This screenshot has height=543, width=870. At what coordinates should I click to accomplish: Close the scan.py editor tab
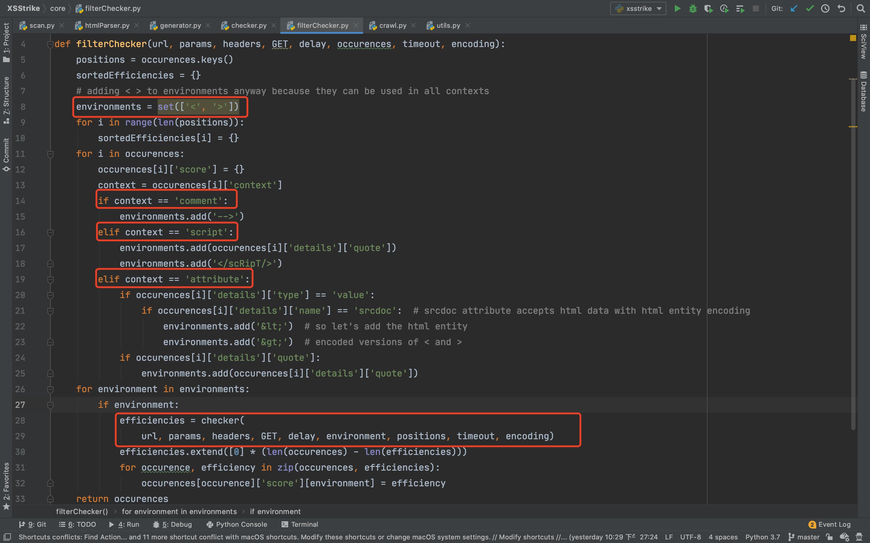[x=62, y=26]
